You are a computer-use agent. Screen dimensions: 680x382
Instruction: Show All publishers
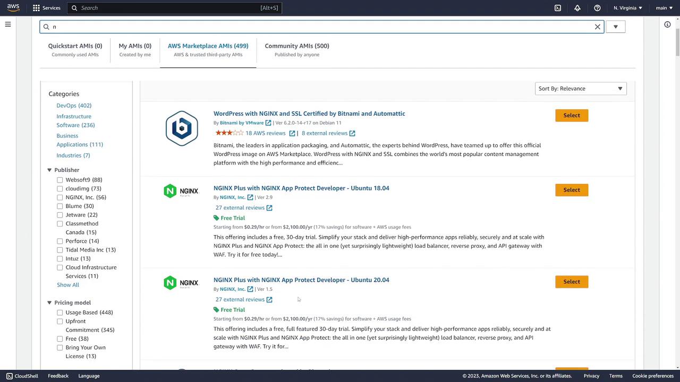pos(68,285)
